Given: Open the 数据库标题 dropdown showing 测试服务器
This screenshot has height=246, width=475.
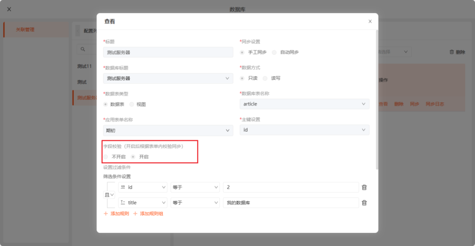Looking at the screenshot, I should 168,78.
